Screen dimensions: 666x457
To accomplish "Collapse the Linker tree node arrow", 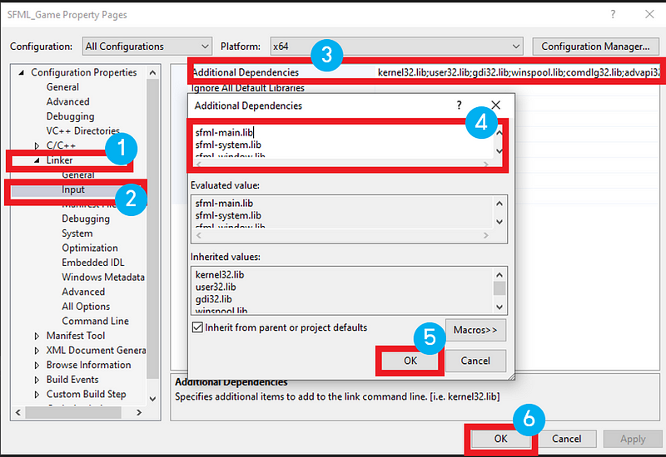I will pyautogui.click(x=37, y=160).
